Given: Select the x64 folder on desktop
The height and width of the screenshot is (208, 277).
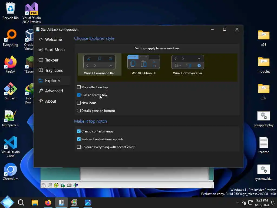Looking at the screenshot, I should pos(263,38).
